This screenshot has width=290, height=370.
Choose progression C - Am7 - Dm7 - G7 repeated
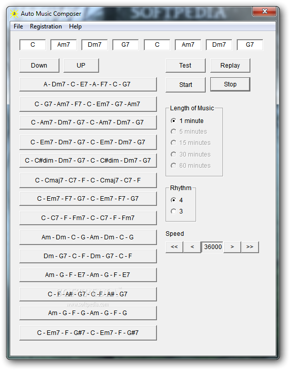click(x=88, y=122)
